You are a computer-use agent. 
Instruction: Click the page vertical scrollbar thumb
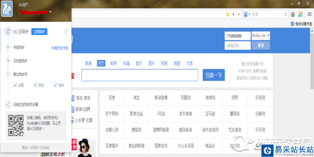pos(312,60)
